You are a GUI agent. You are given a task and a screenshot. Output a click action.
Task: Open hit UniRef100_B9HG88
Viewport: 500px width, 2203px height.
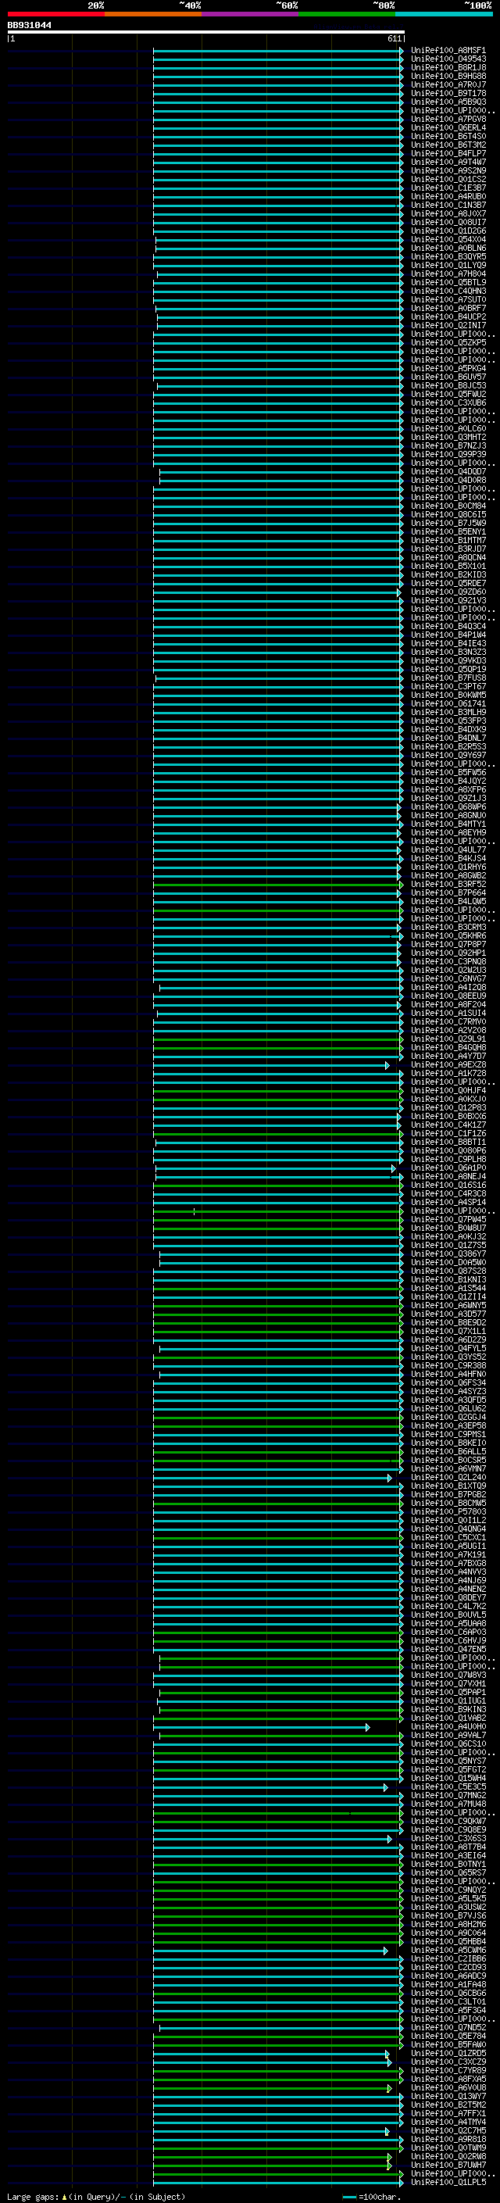tap(448, 76)
